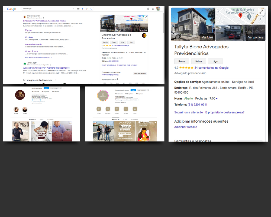Click the magnifying glass search icon
Viewport: 271px width, 217px height.
[91, 9]
